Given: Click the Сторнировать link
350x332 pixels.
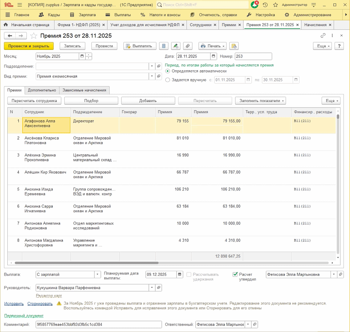Looking at the screenshot, I should 40,303.
